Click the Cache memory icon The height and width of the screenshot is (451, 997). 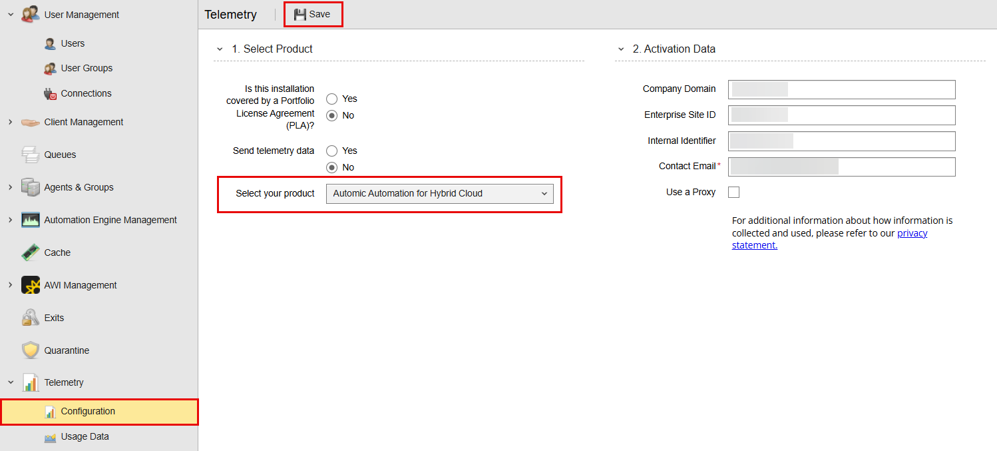pyautogui.click(x=31, y=252)
